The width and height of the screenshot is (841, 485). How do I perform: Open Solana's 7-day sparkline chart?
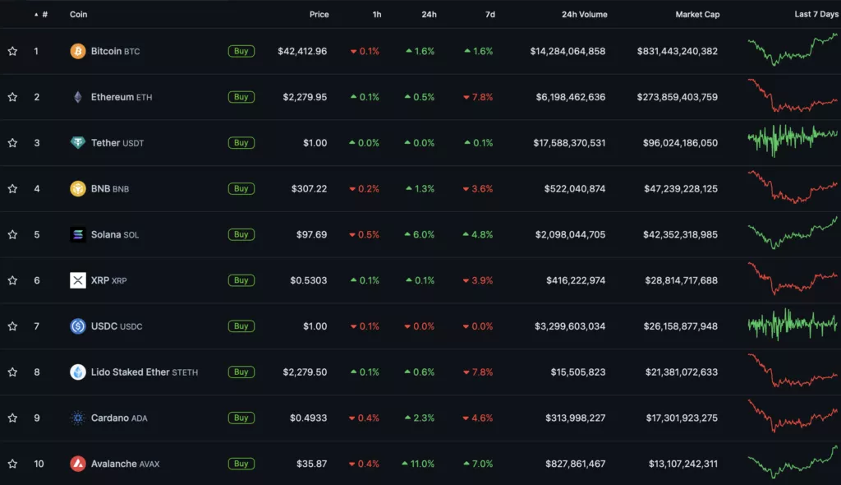tap(793, 233)
